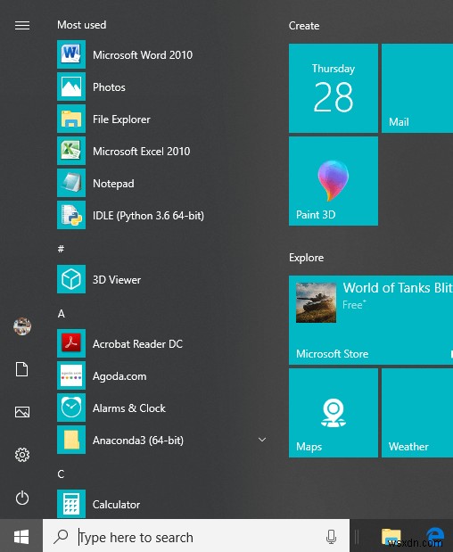Open the Maps tile
The width and height of the screenshot is (453, 552).
pos(334,413)
